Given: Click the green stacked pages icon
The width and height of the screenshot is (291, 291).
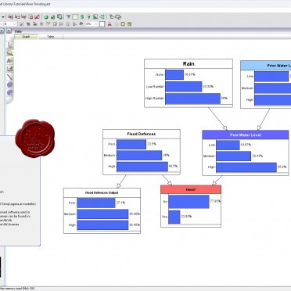Looking at the screenshot, I should (59, 17).
